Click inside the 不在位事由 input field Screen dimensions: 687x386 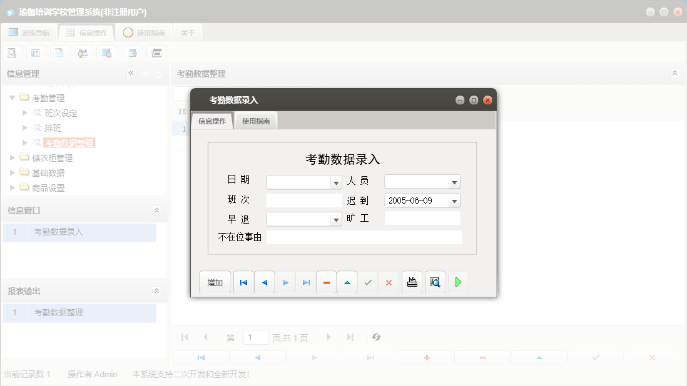[364, 237]
